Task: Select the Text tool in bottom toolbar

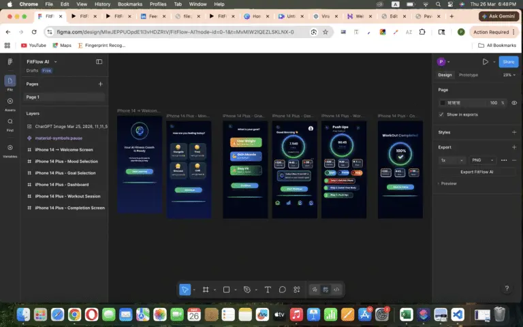Action: pyautogui.click(x=268, y=290)
